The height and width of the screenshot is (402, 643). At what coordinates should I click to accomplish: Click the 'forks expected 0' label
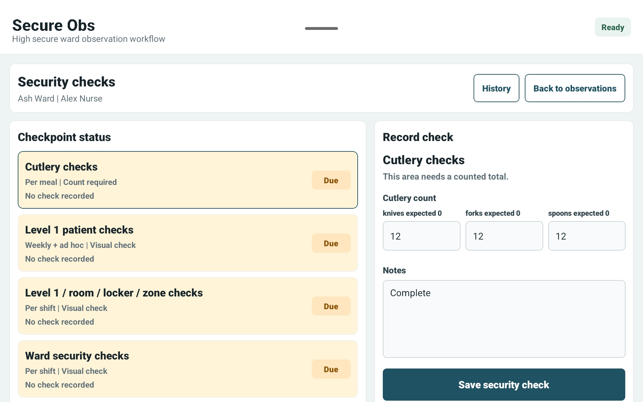[493, 213]
